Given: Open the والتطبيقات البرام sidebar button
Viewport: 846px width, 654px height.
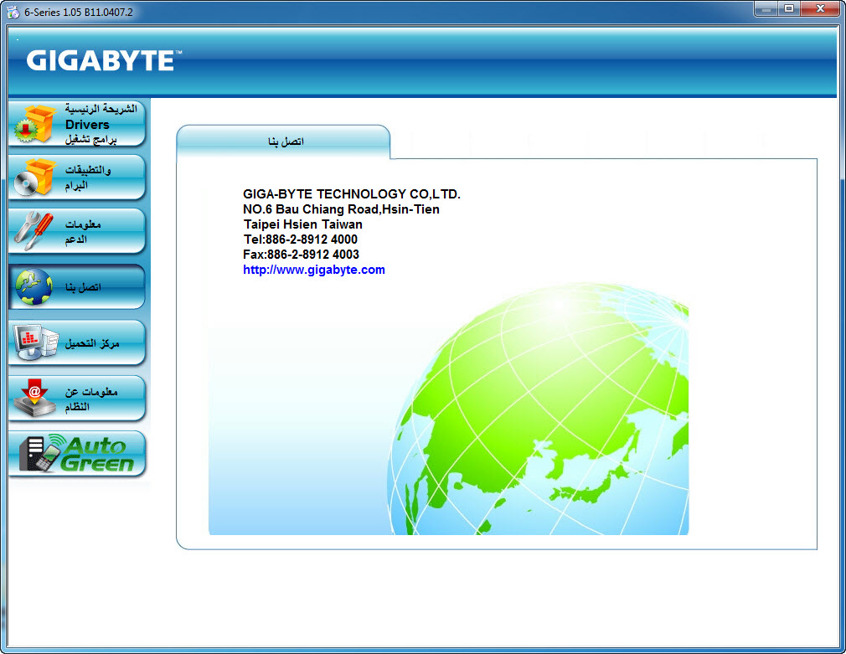Looking at the screenshot, I should (x=77, y=177).
